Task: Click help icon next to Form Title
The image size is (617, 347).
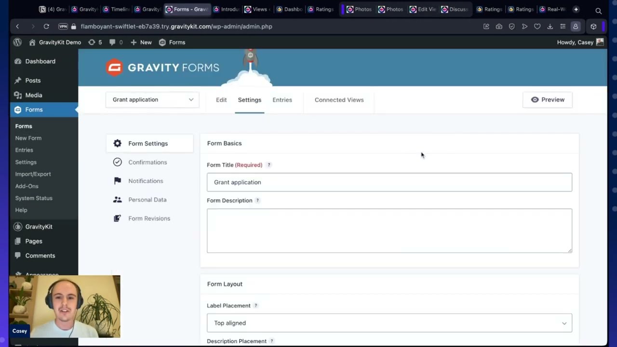Action: tap(269, 165)
